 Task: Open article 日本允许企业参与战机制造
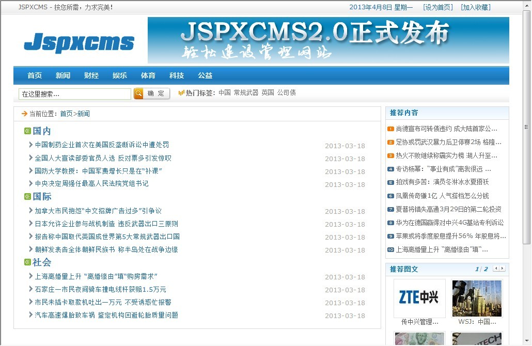pos(106,224)
